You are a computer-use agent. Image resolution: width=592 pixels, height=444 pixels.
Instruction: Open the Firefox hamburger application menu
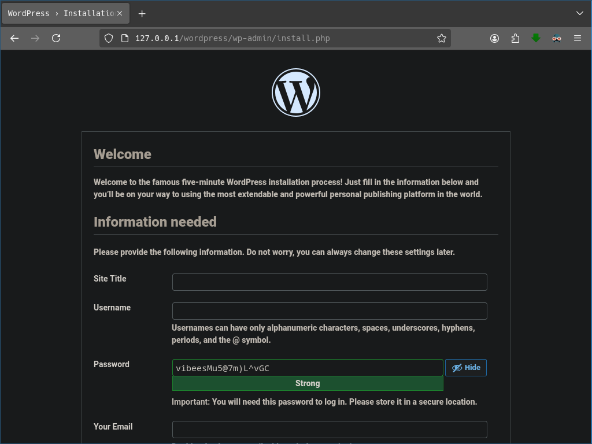pyautogui.click(x=578, y=38)
